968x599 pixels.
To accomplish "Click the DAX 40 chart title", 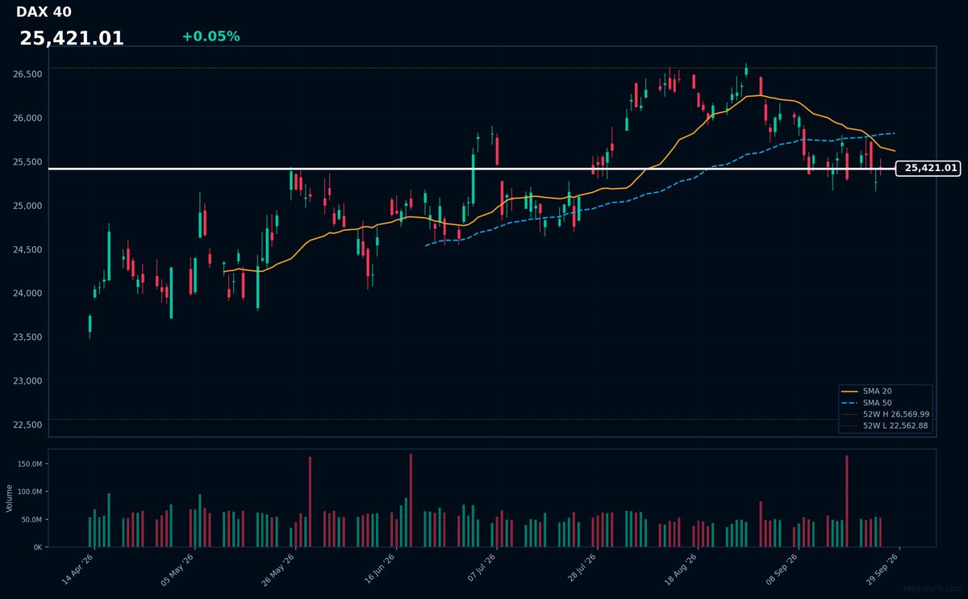I will (44, 12).
